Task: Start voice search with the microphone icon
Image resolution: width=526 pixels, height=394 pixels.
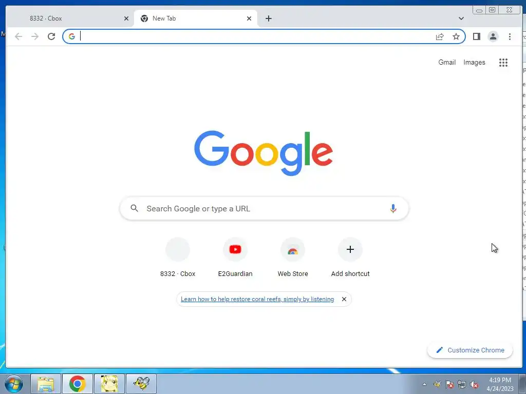Action: point(393,208)
